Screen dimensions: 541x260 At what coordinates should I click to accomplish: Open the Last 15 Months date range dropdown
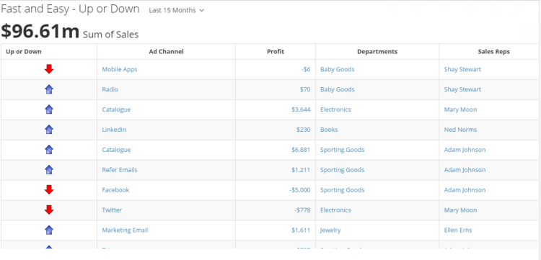click(176, 10)
